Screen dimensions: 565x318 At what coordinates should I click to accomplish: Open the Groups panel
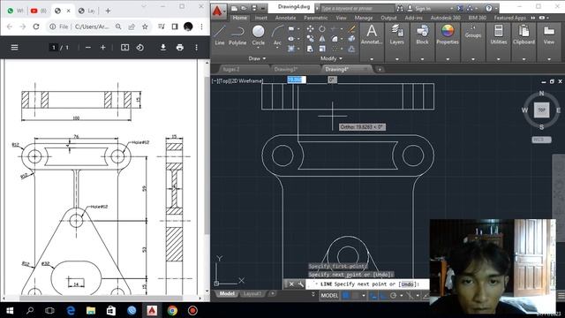(473, 32)
